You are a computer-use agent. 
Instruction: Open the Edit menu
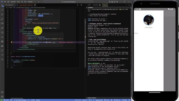[x=8, y=2]
